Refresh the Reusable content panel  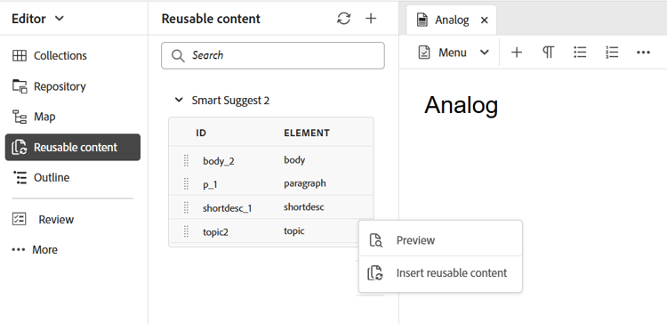coord(343,19)
